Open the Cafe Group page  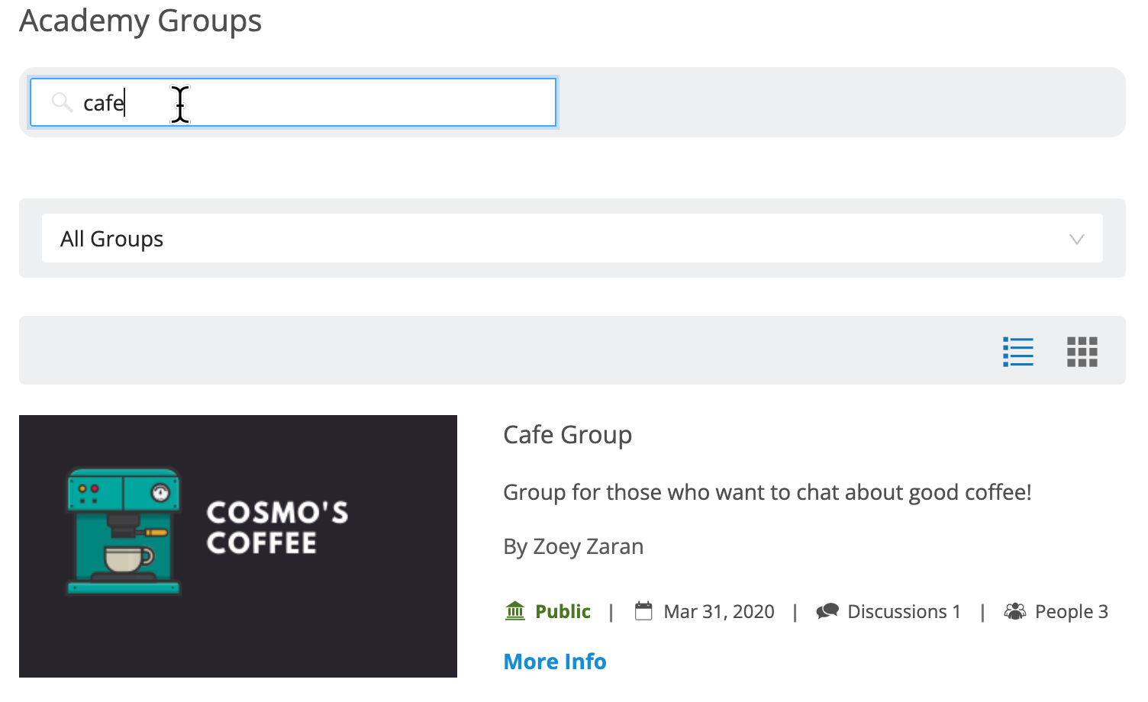[567, 435]
